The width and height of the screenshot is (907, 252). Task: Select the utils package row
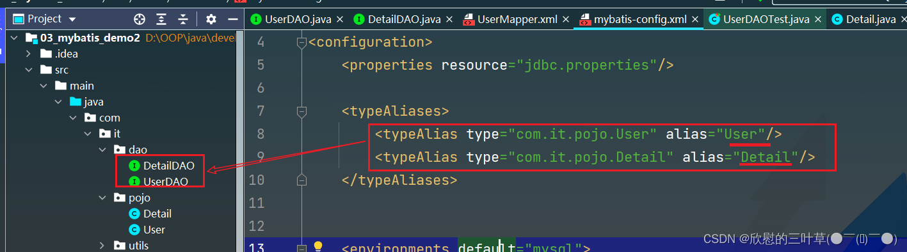(122, 246)
